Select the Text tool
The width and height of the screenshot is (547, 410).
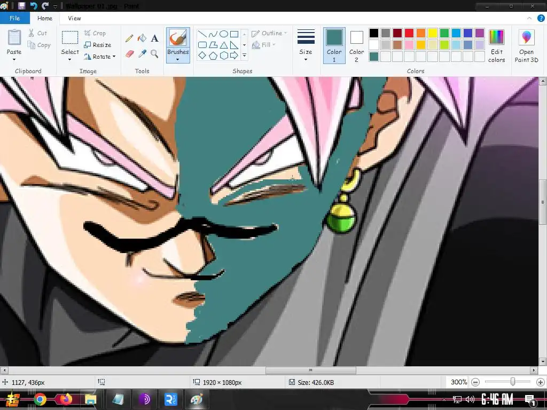pos(154,38)
